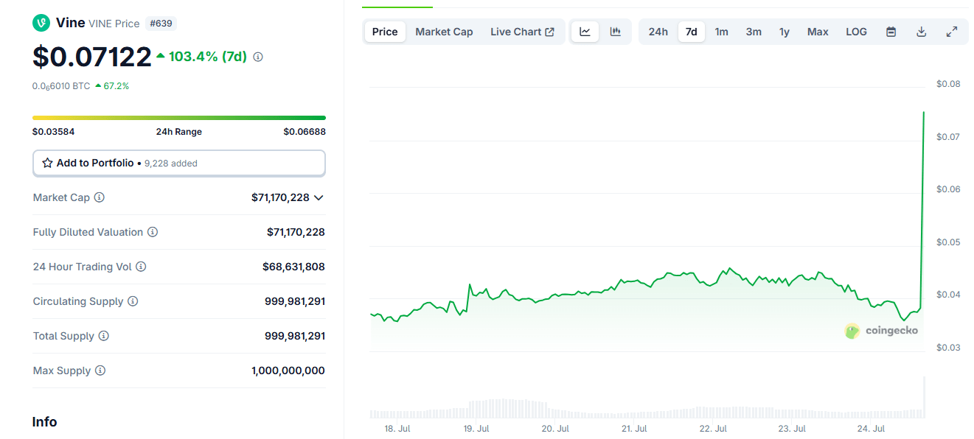Viewport: 974px width, 439px height.
Task: Select Max time range
Action: 818,32
